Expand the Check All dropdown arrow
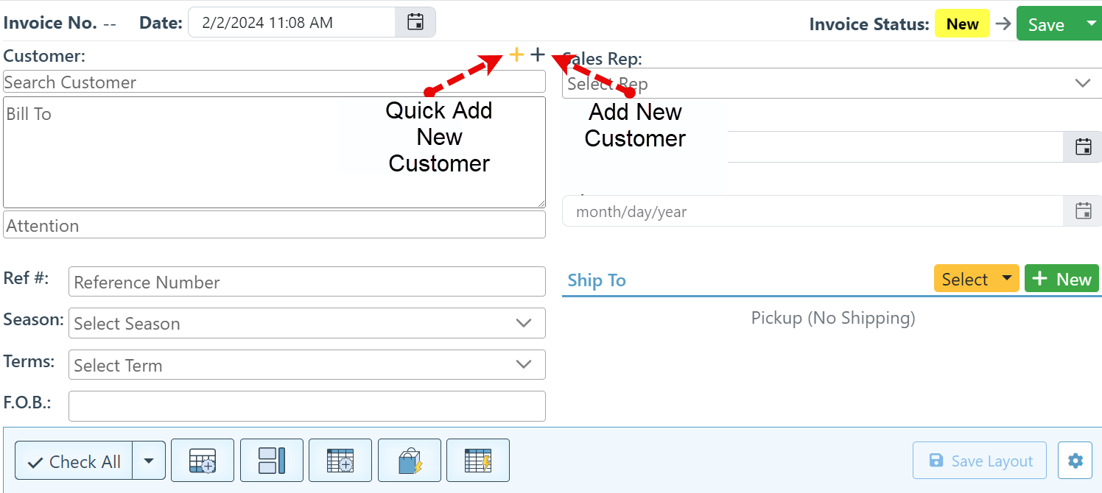Screen dimensions: 1102x493 [x=149, y=461]
